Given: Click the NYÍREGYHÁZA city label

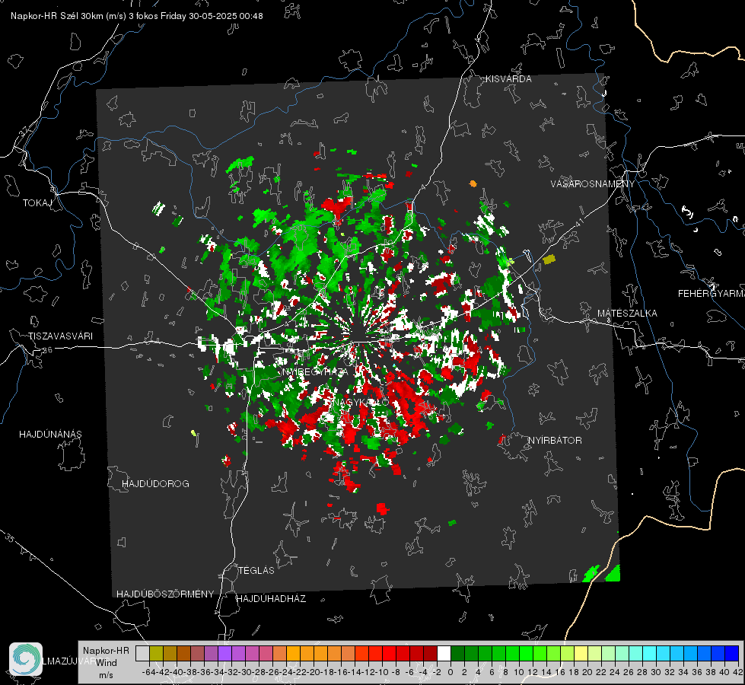Looking at the screenshot, I should 315,371.
